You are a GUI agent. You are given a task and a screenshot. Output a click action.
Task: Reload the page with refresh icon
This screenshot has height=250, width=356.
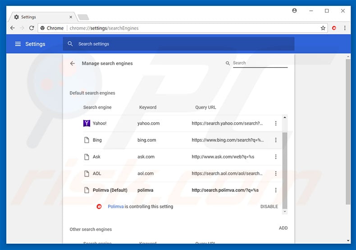click(x=32, y=28)
